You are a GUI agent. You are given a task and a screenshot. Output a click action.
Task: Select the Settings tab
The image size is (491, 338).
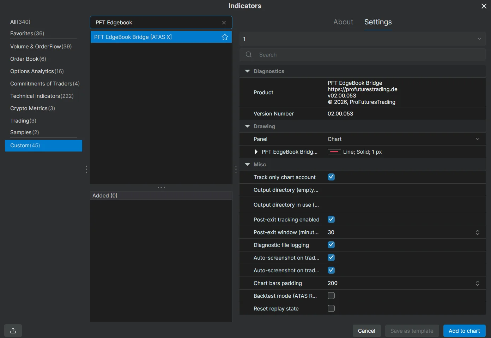click(378, 22)
